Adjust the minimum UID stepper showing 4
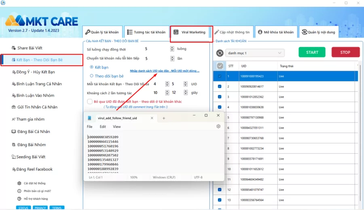Image resolution: width=364 pixels, height=210 pixels. tap(167, 84)
